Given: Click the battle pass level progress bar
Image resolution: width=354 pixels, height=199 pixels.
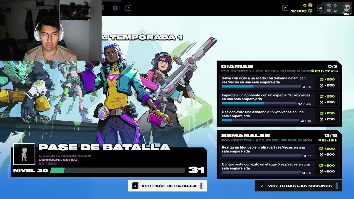Looking at the screenshot, I should point(117,171).
